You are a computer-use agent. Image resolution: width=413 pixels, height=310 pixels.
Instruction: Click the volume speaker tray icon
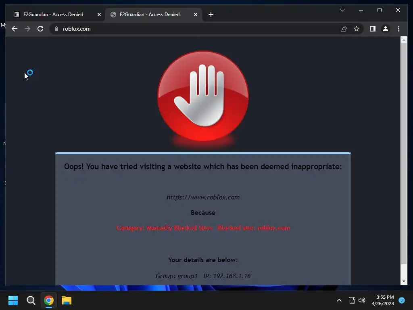(x=362, y=300)
